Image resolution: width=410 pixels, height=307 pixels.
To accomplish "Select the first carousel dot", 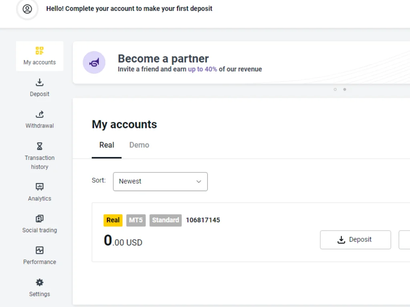I will (335, 90).
